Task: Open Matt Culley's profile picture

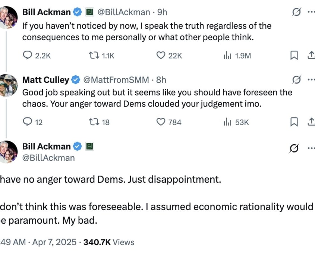Action: coord(9,85)
